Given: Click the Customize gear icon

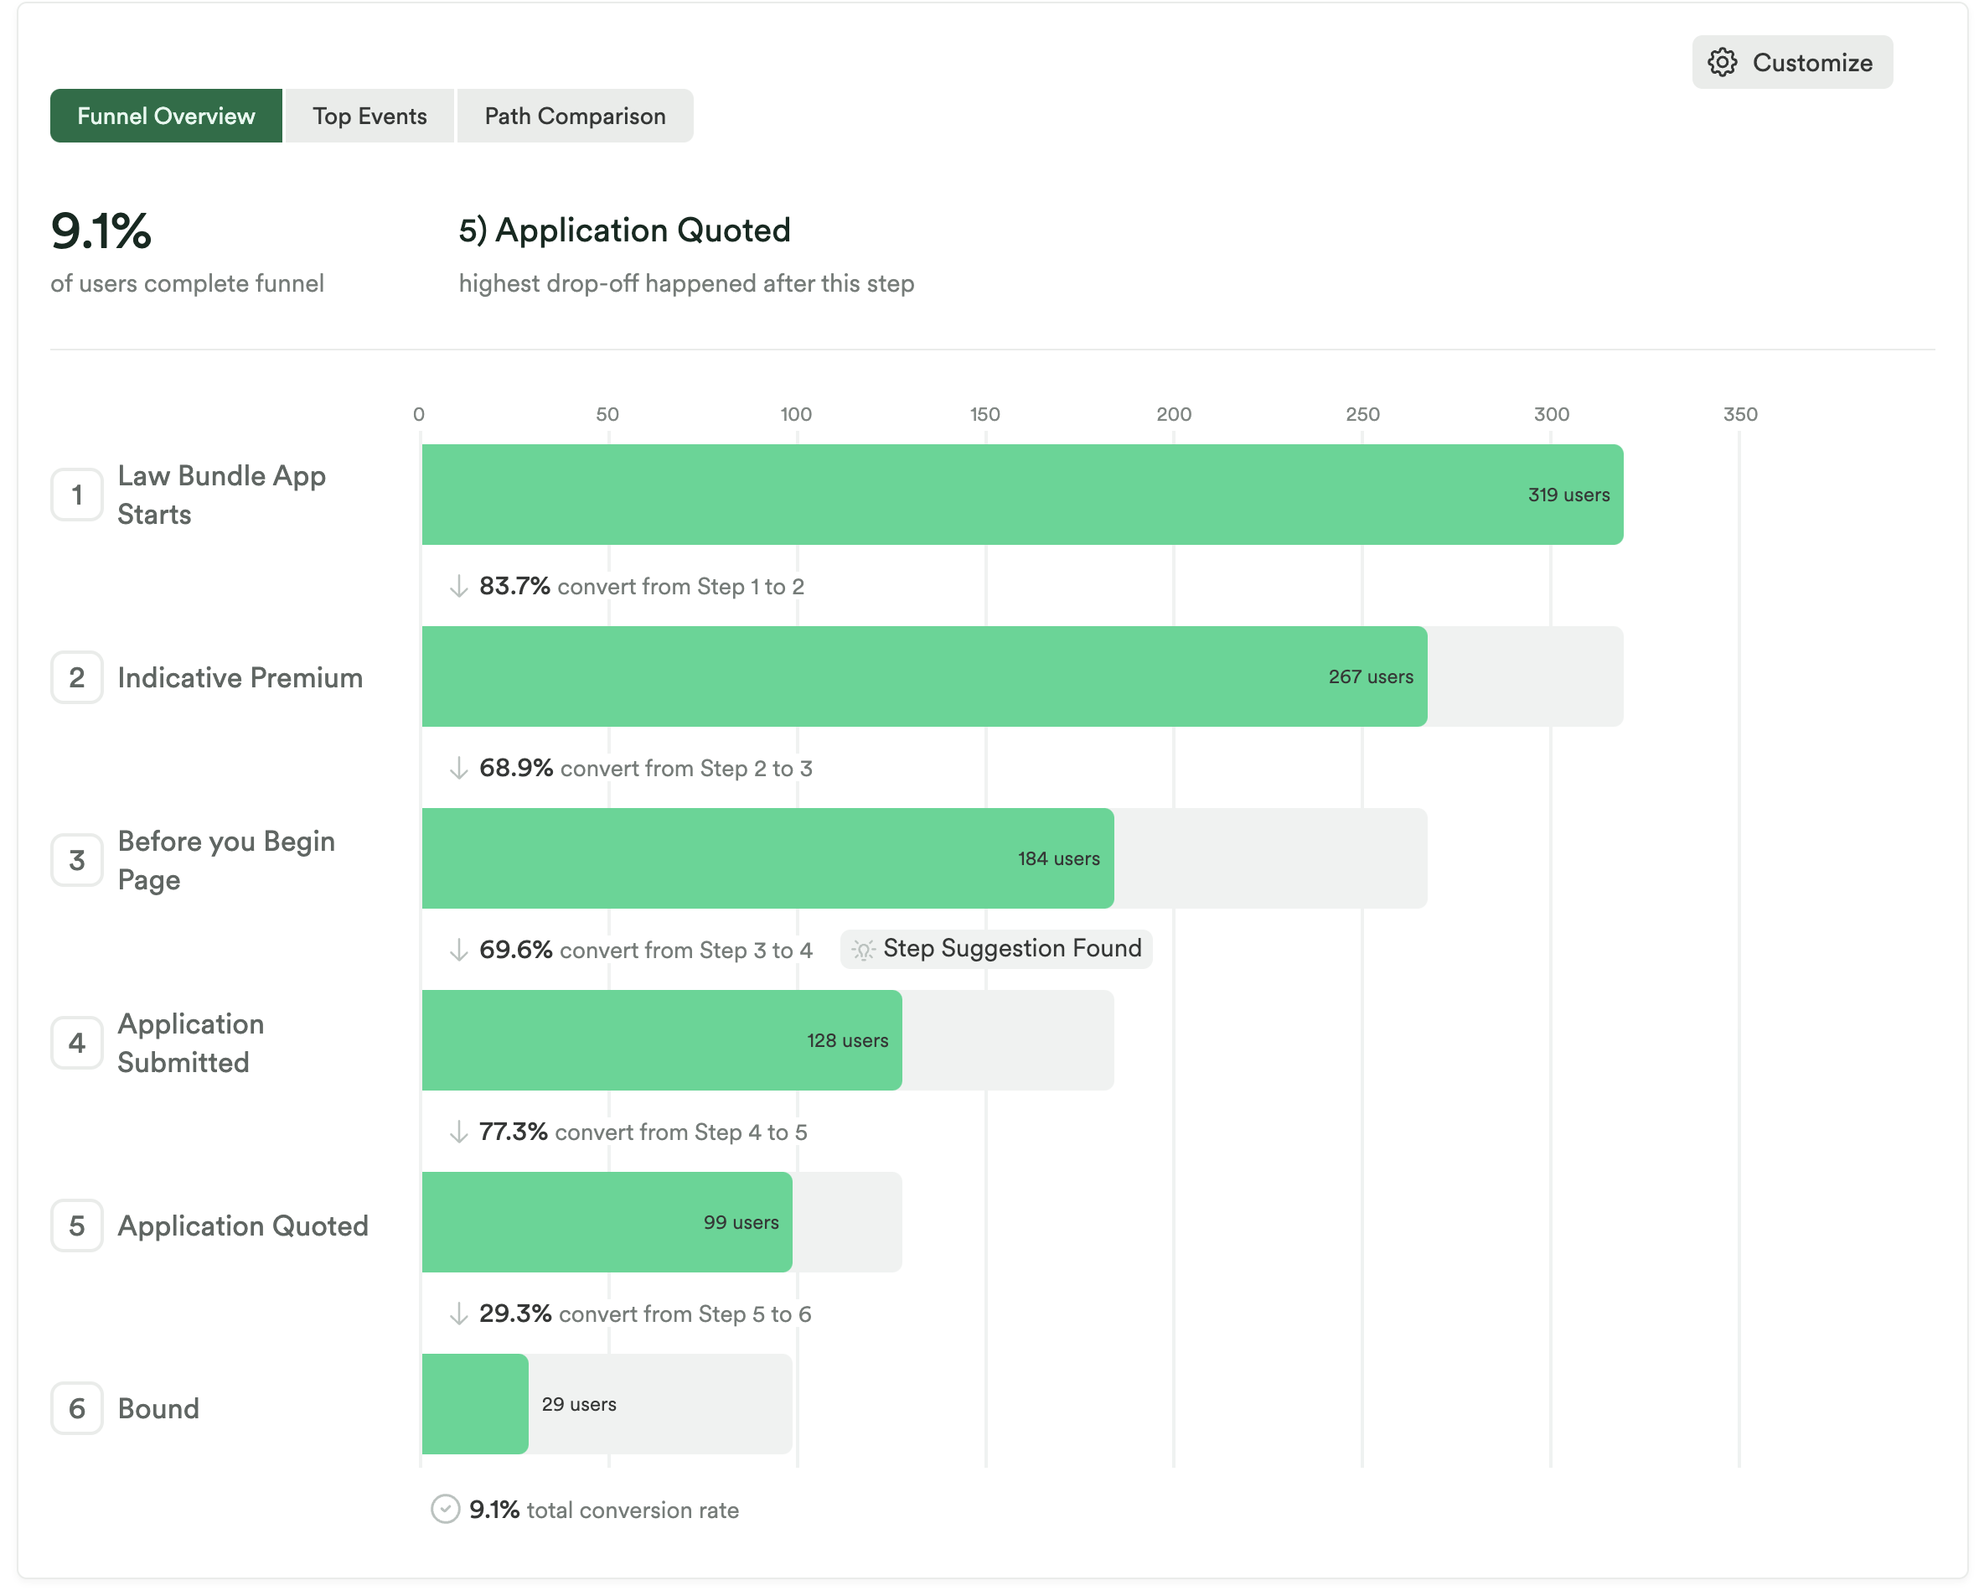Looking at the screenshot, I should [x=1722, y=63].
